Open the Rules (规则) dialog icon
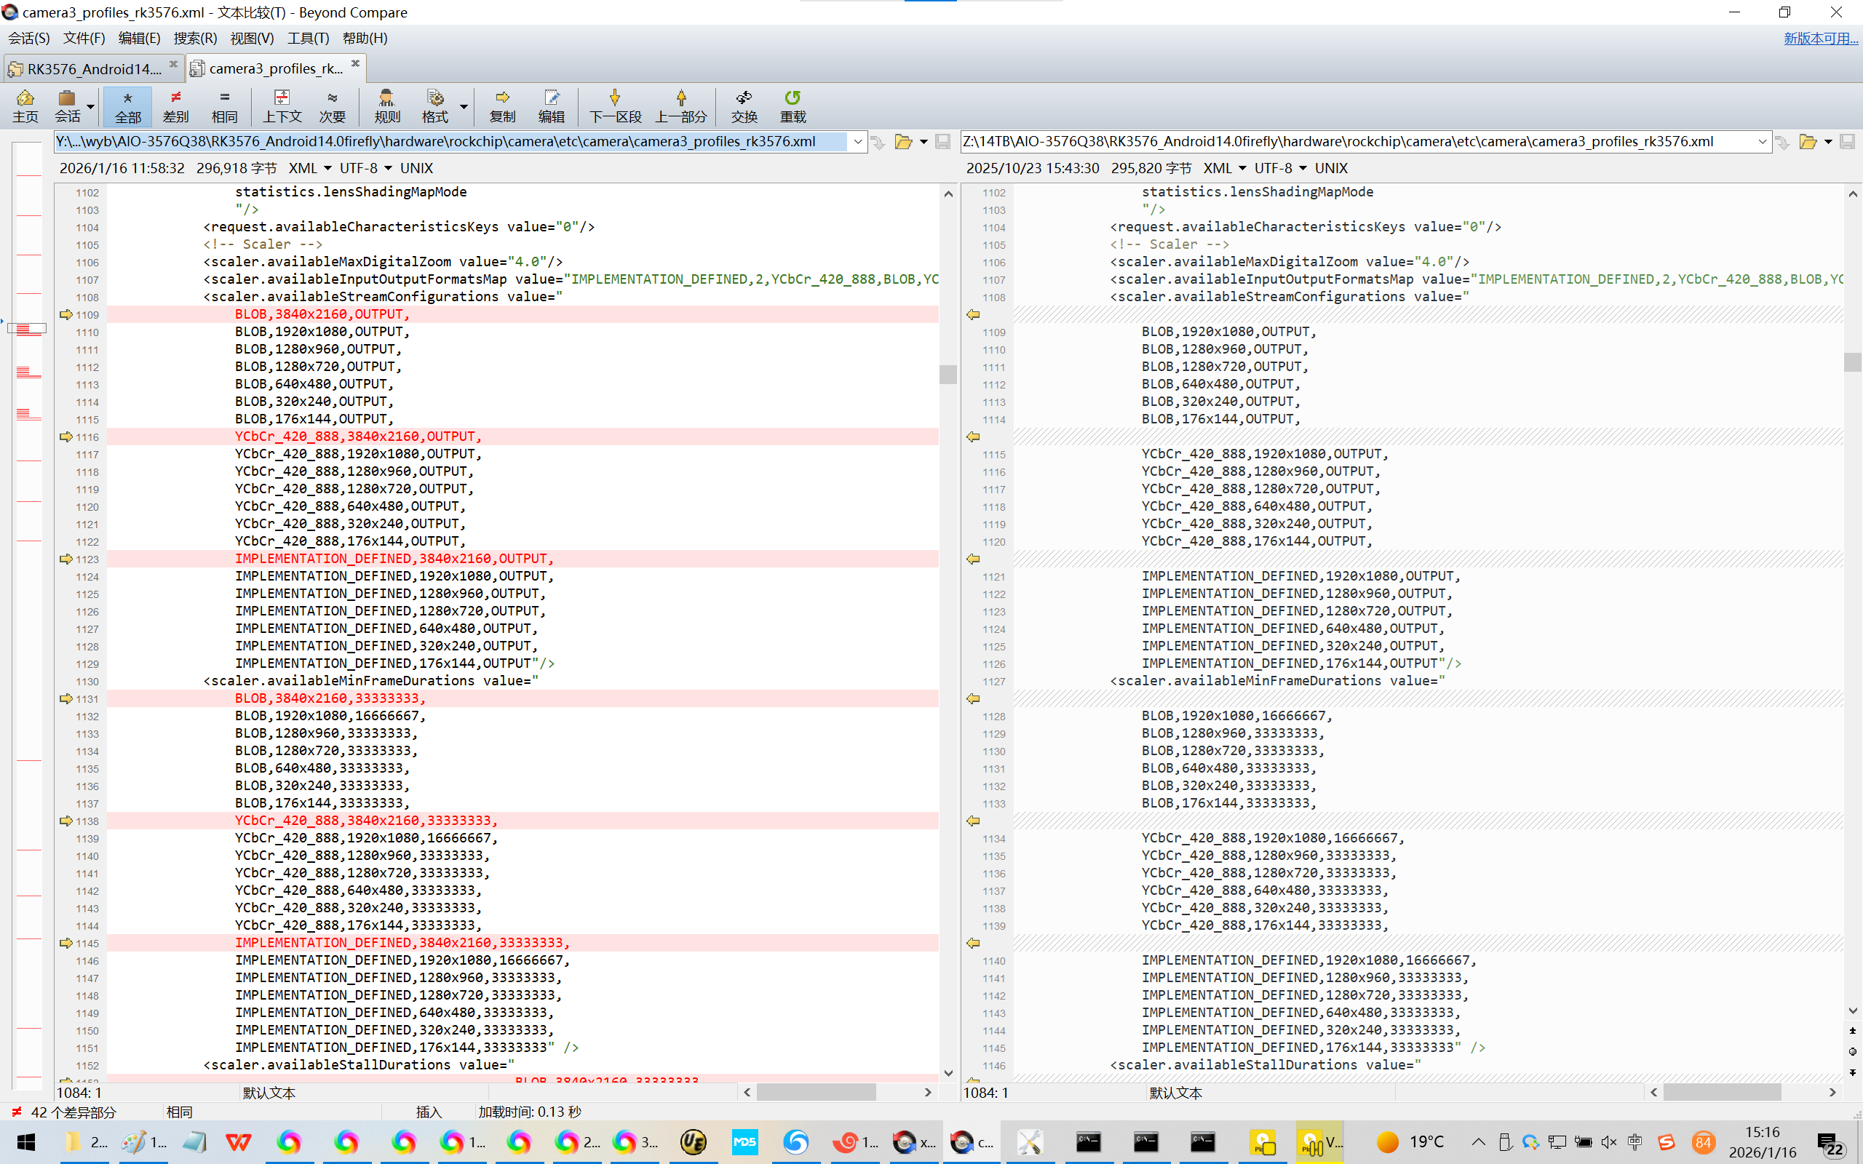1863x1164 pixels. [x=386, y=105]
